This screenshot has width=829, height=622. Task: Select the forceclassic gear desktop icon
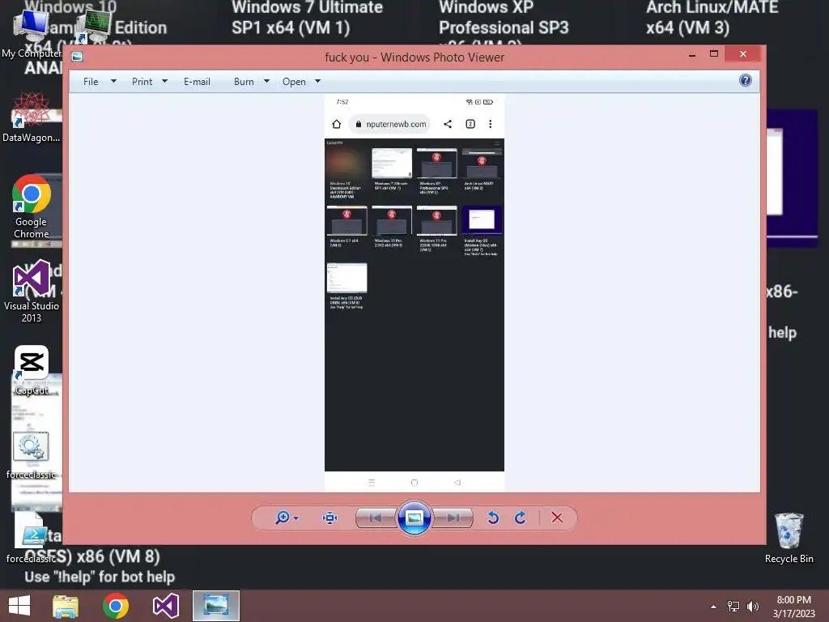tap(32, 455)
